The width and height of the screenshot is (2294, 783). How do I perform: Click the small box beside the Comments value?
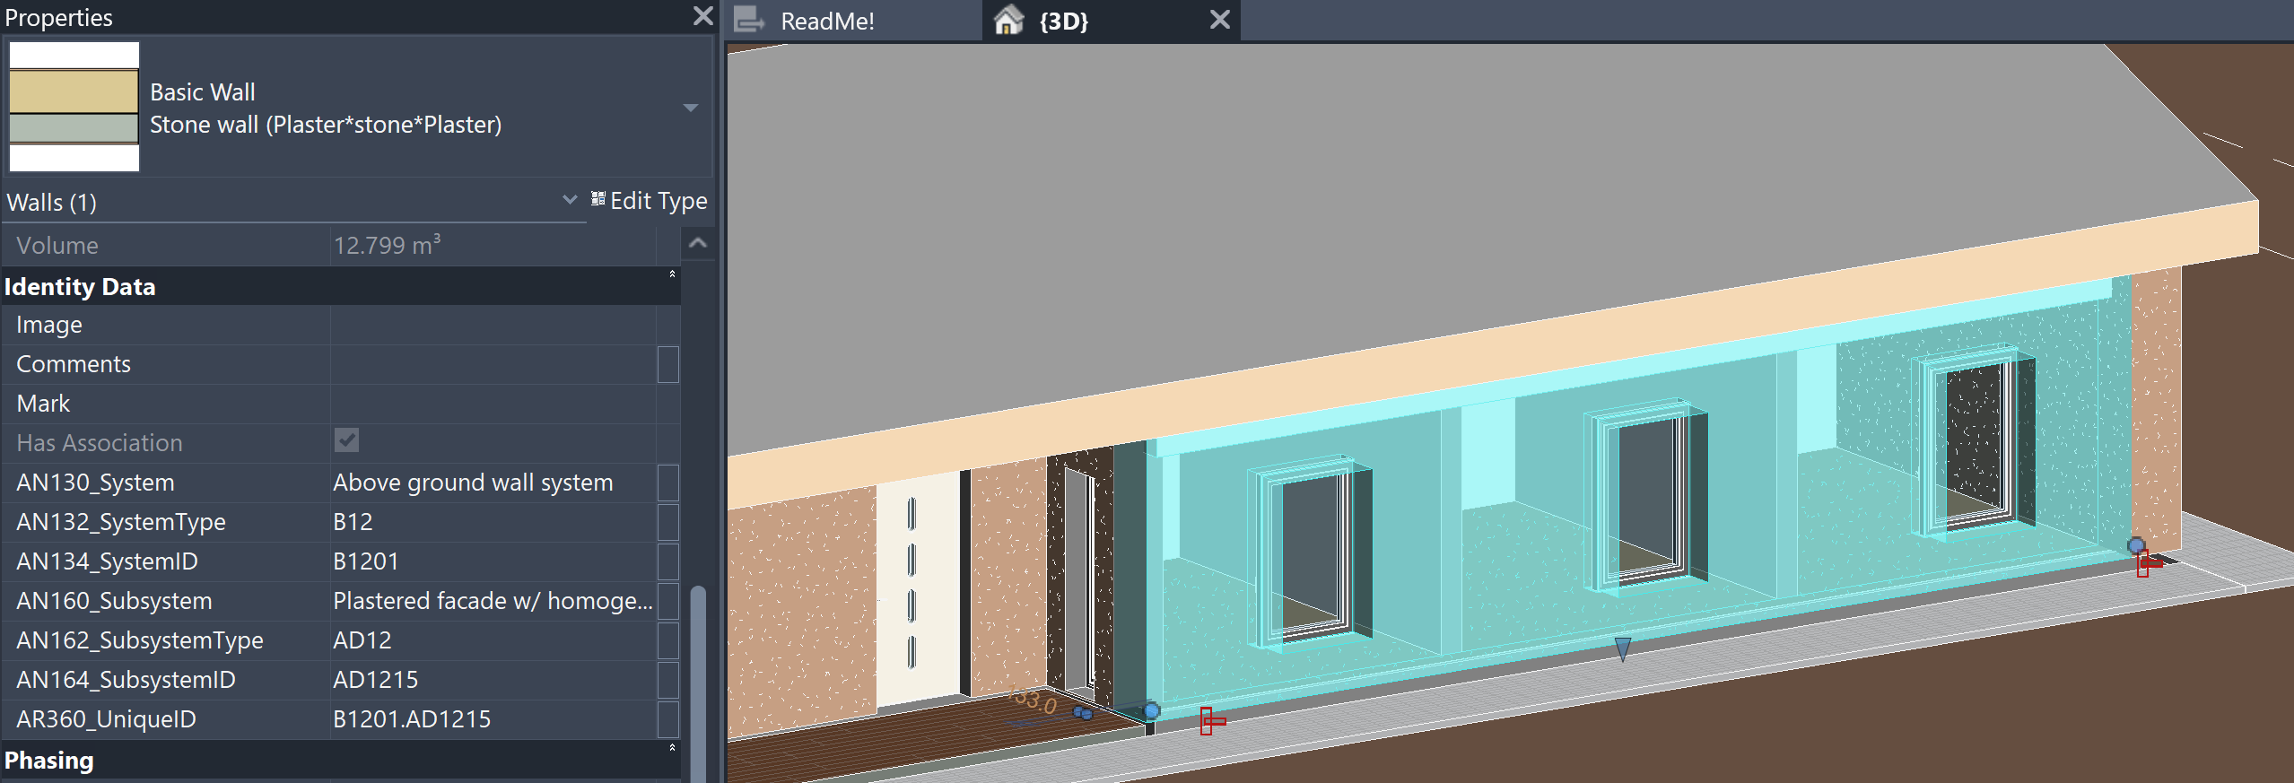click(667, 364)
